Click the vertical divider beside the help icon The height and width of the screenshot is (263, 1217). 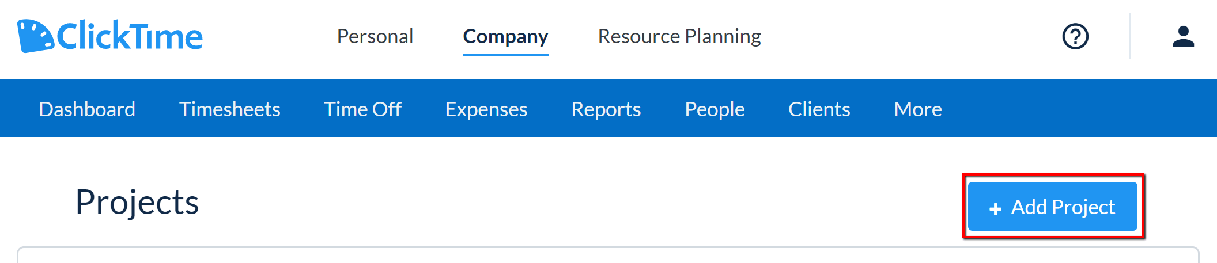[x=1129, y=36]
